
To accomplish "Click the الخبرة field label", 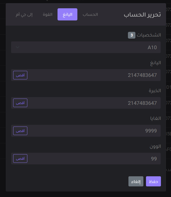I will (155, 91).
